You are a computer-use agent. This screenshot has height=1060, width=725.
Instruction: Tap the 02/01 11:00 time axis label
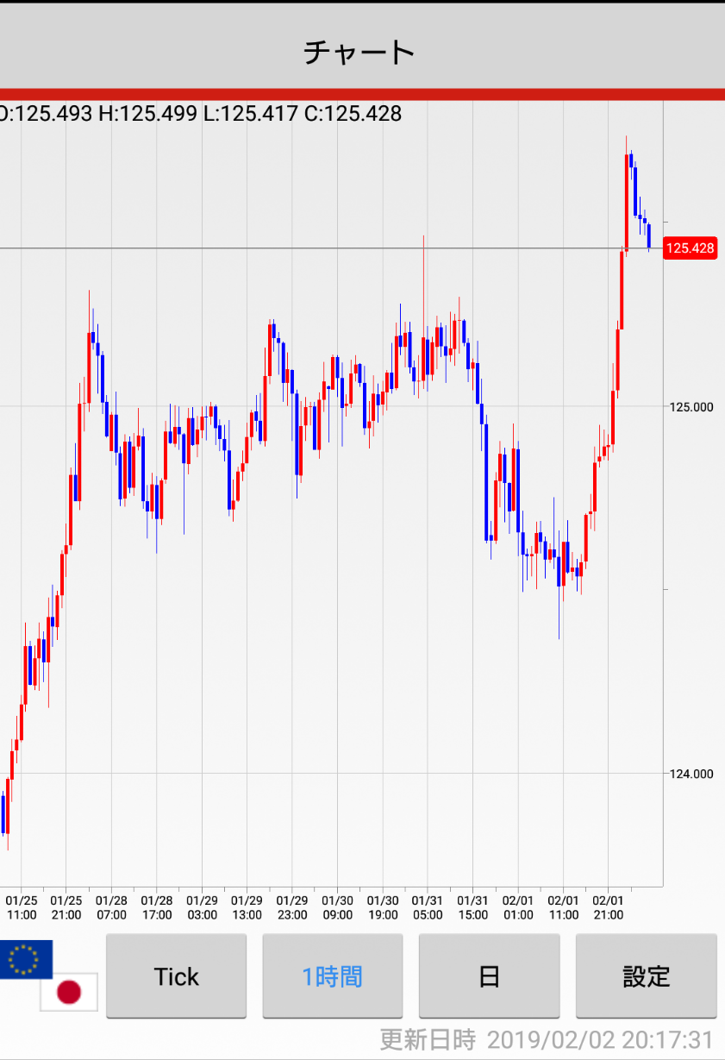[x=563, y=907]
